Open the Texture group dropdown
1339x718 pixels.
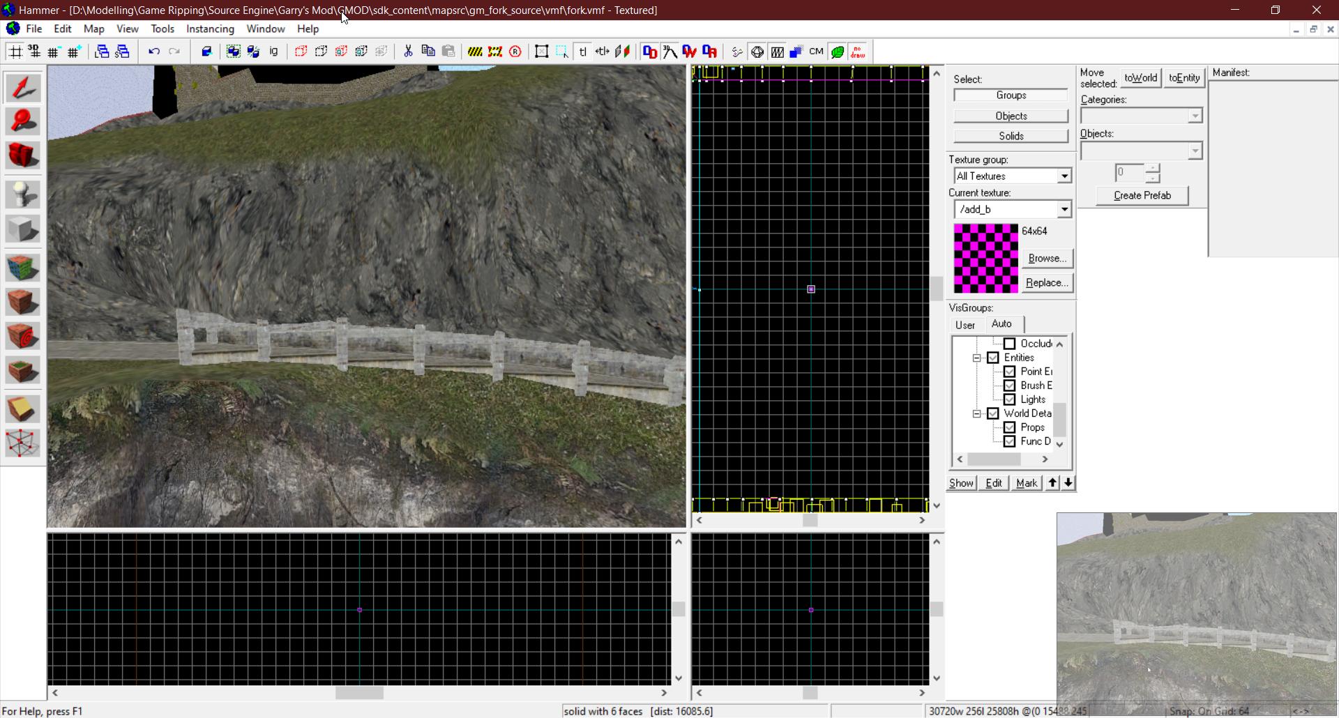tap(1064, 176)
